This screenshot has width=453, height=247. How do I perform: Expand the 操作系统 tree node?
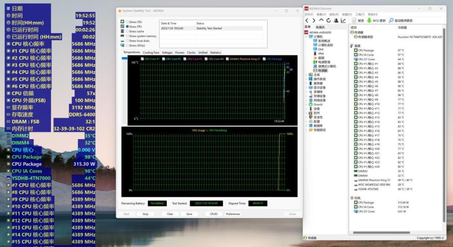tap(306, 79)
